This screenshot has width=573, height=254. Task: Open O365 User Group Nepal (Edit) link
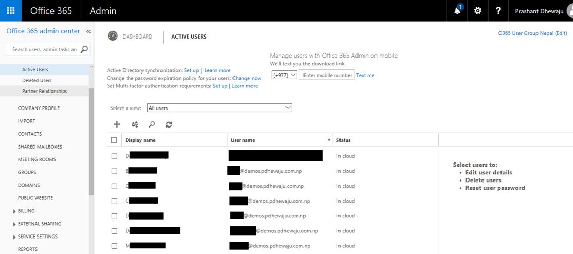click(x=532, y=33)
